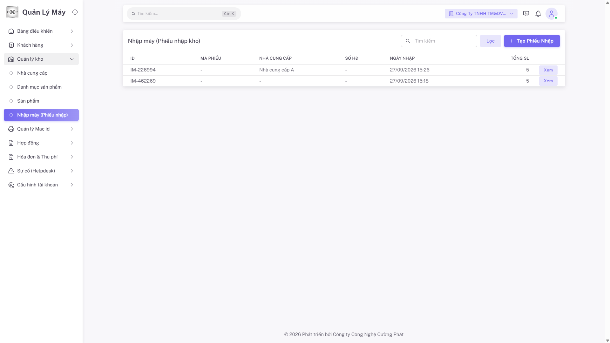The image size is (610, 343).
Task: Click the Khách hàng contacts icon
Action: point(11,45)
